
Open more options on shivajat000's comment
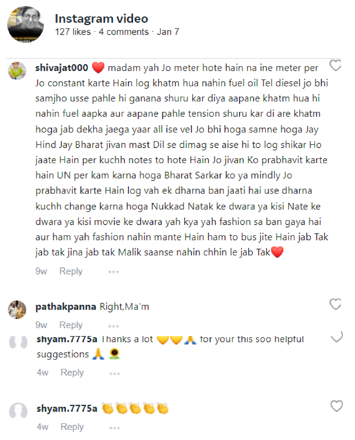(113, 272)
